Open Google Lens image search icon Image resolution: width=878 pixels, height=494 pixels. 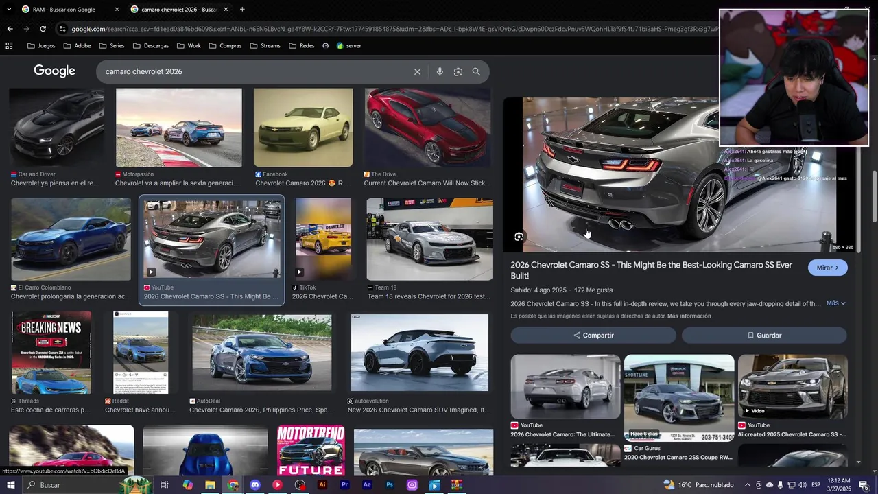coord(458,71)
